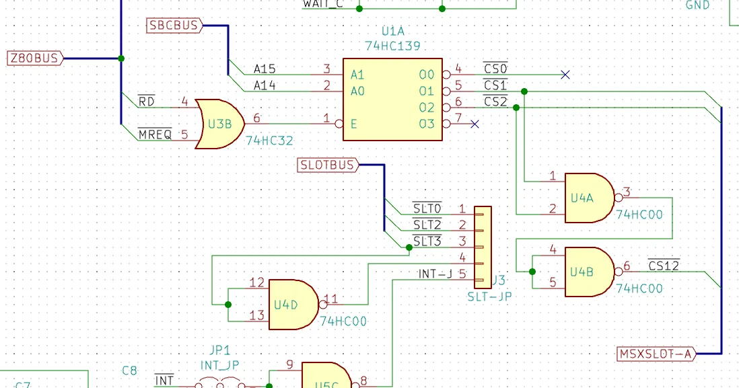
Task: Click the junction dot on CS2 wire
Action: click(x=516, y=108)
